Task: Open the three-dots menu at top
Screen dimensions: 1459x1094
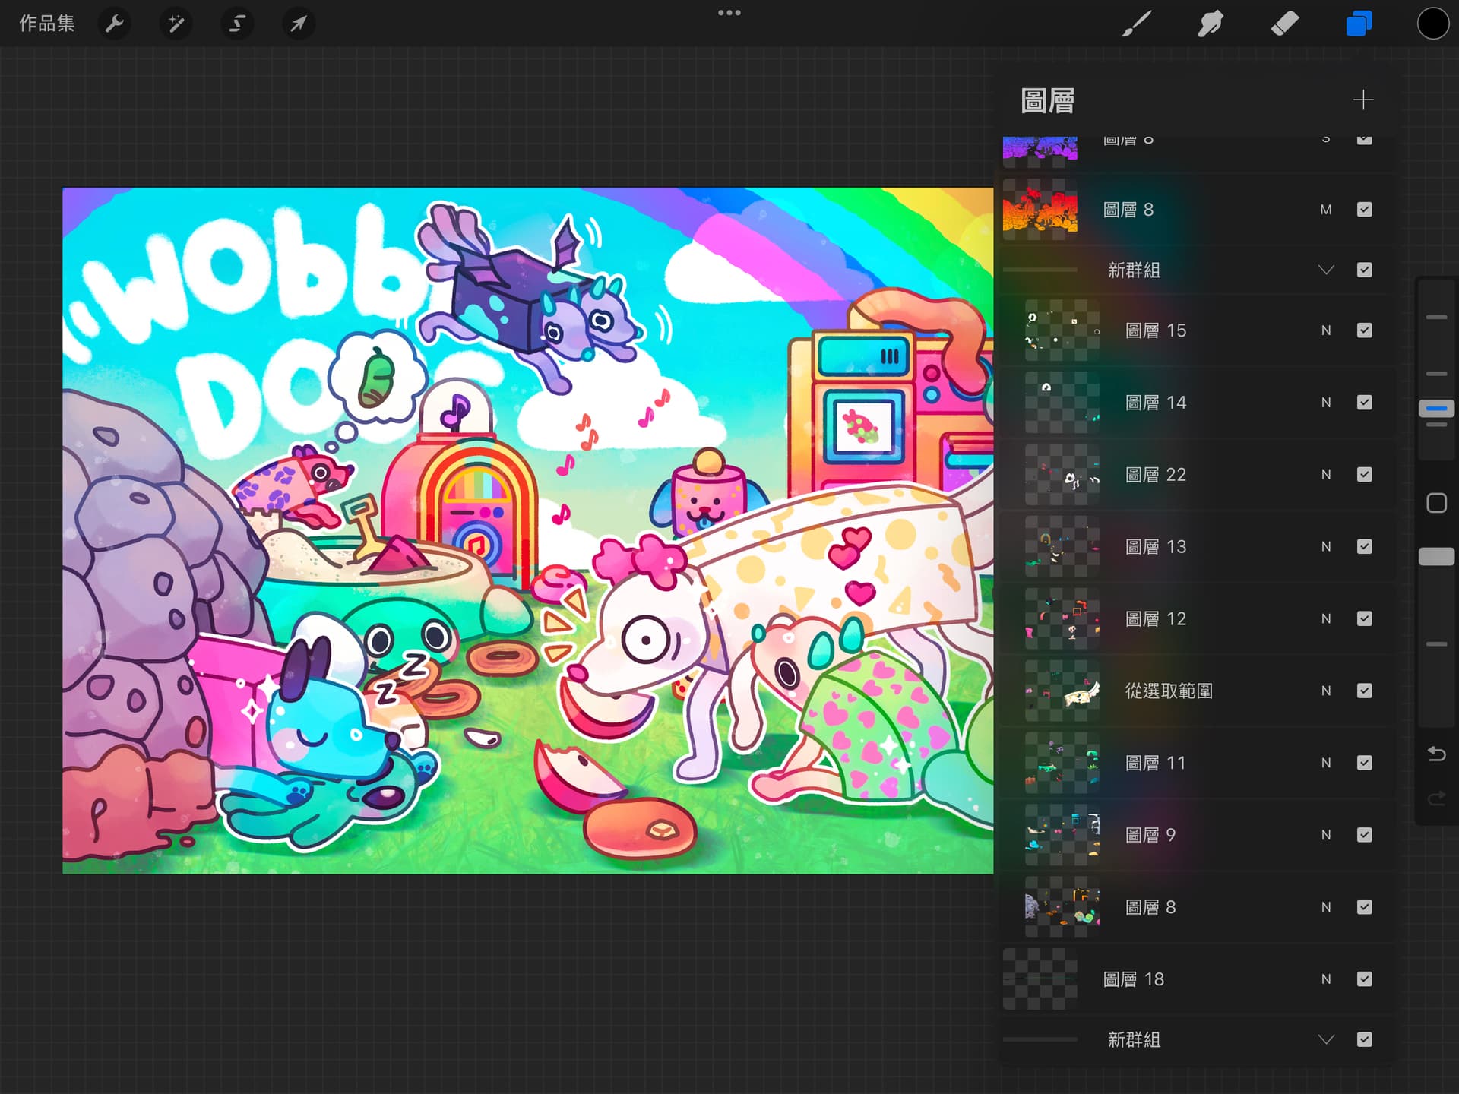Action: point(729,13)
